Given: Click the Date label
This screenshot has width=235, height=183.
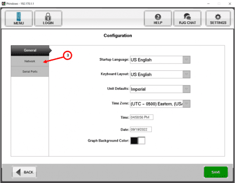Looking at the screenshot, I should [125, 130].
